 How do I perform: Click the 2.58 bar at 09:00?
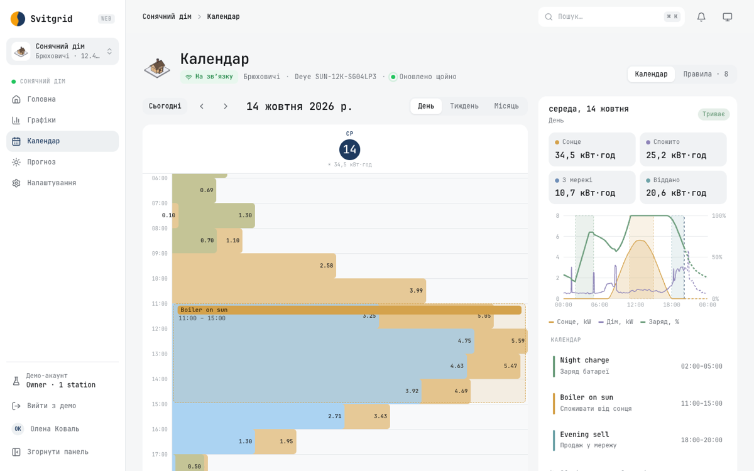click(254, 266)
